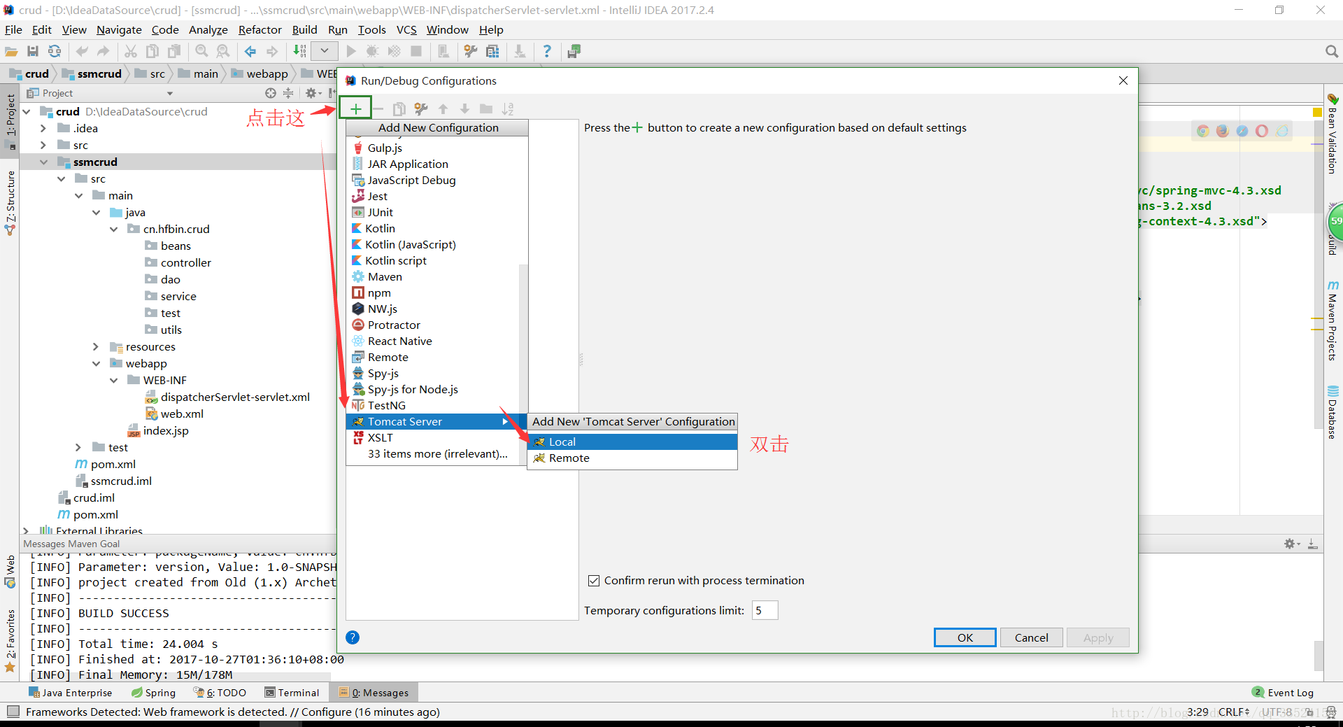The height and width of the screenshot is (727, 1343).
Task: Collapse the java source folder node
Action: [96, 212]
